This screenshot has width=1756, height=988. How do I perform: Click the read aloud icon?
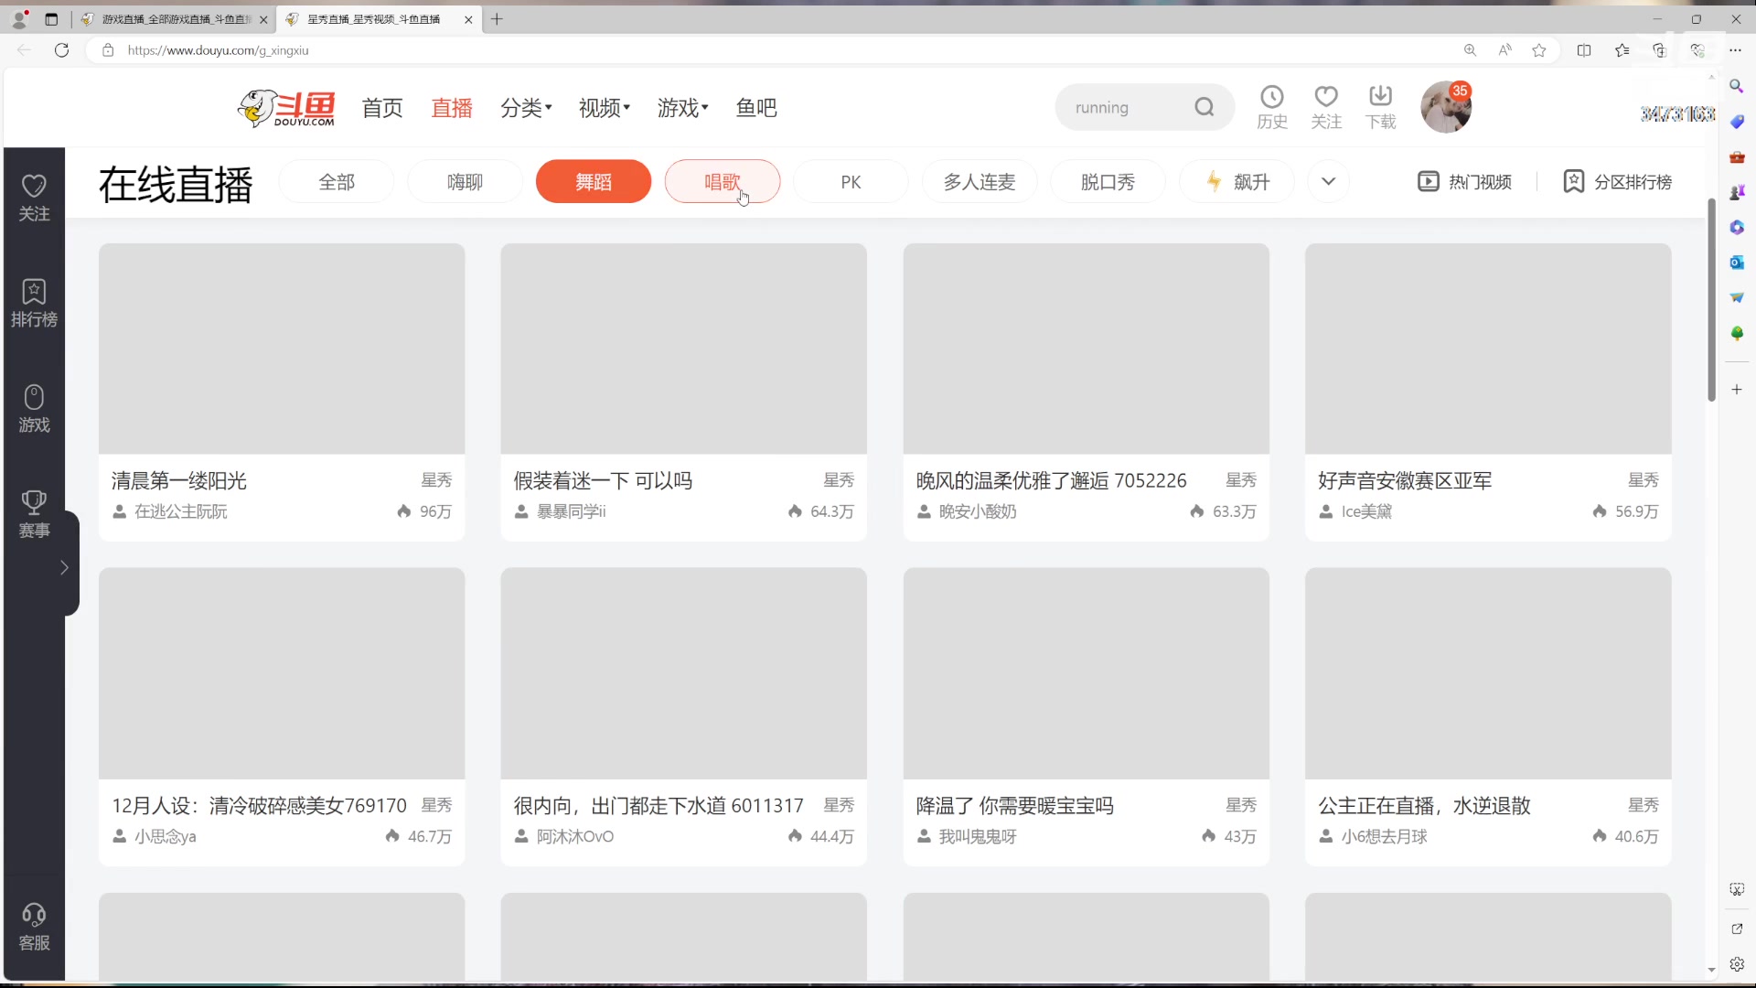[x=1504, y=50]
